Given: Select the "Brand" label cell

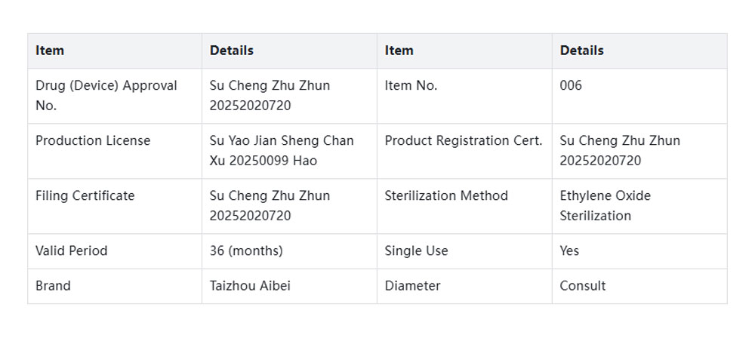Looking at the screenshot, I should tap(53, 286).
